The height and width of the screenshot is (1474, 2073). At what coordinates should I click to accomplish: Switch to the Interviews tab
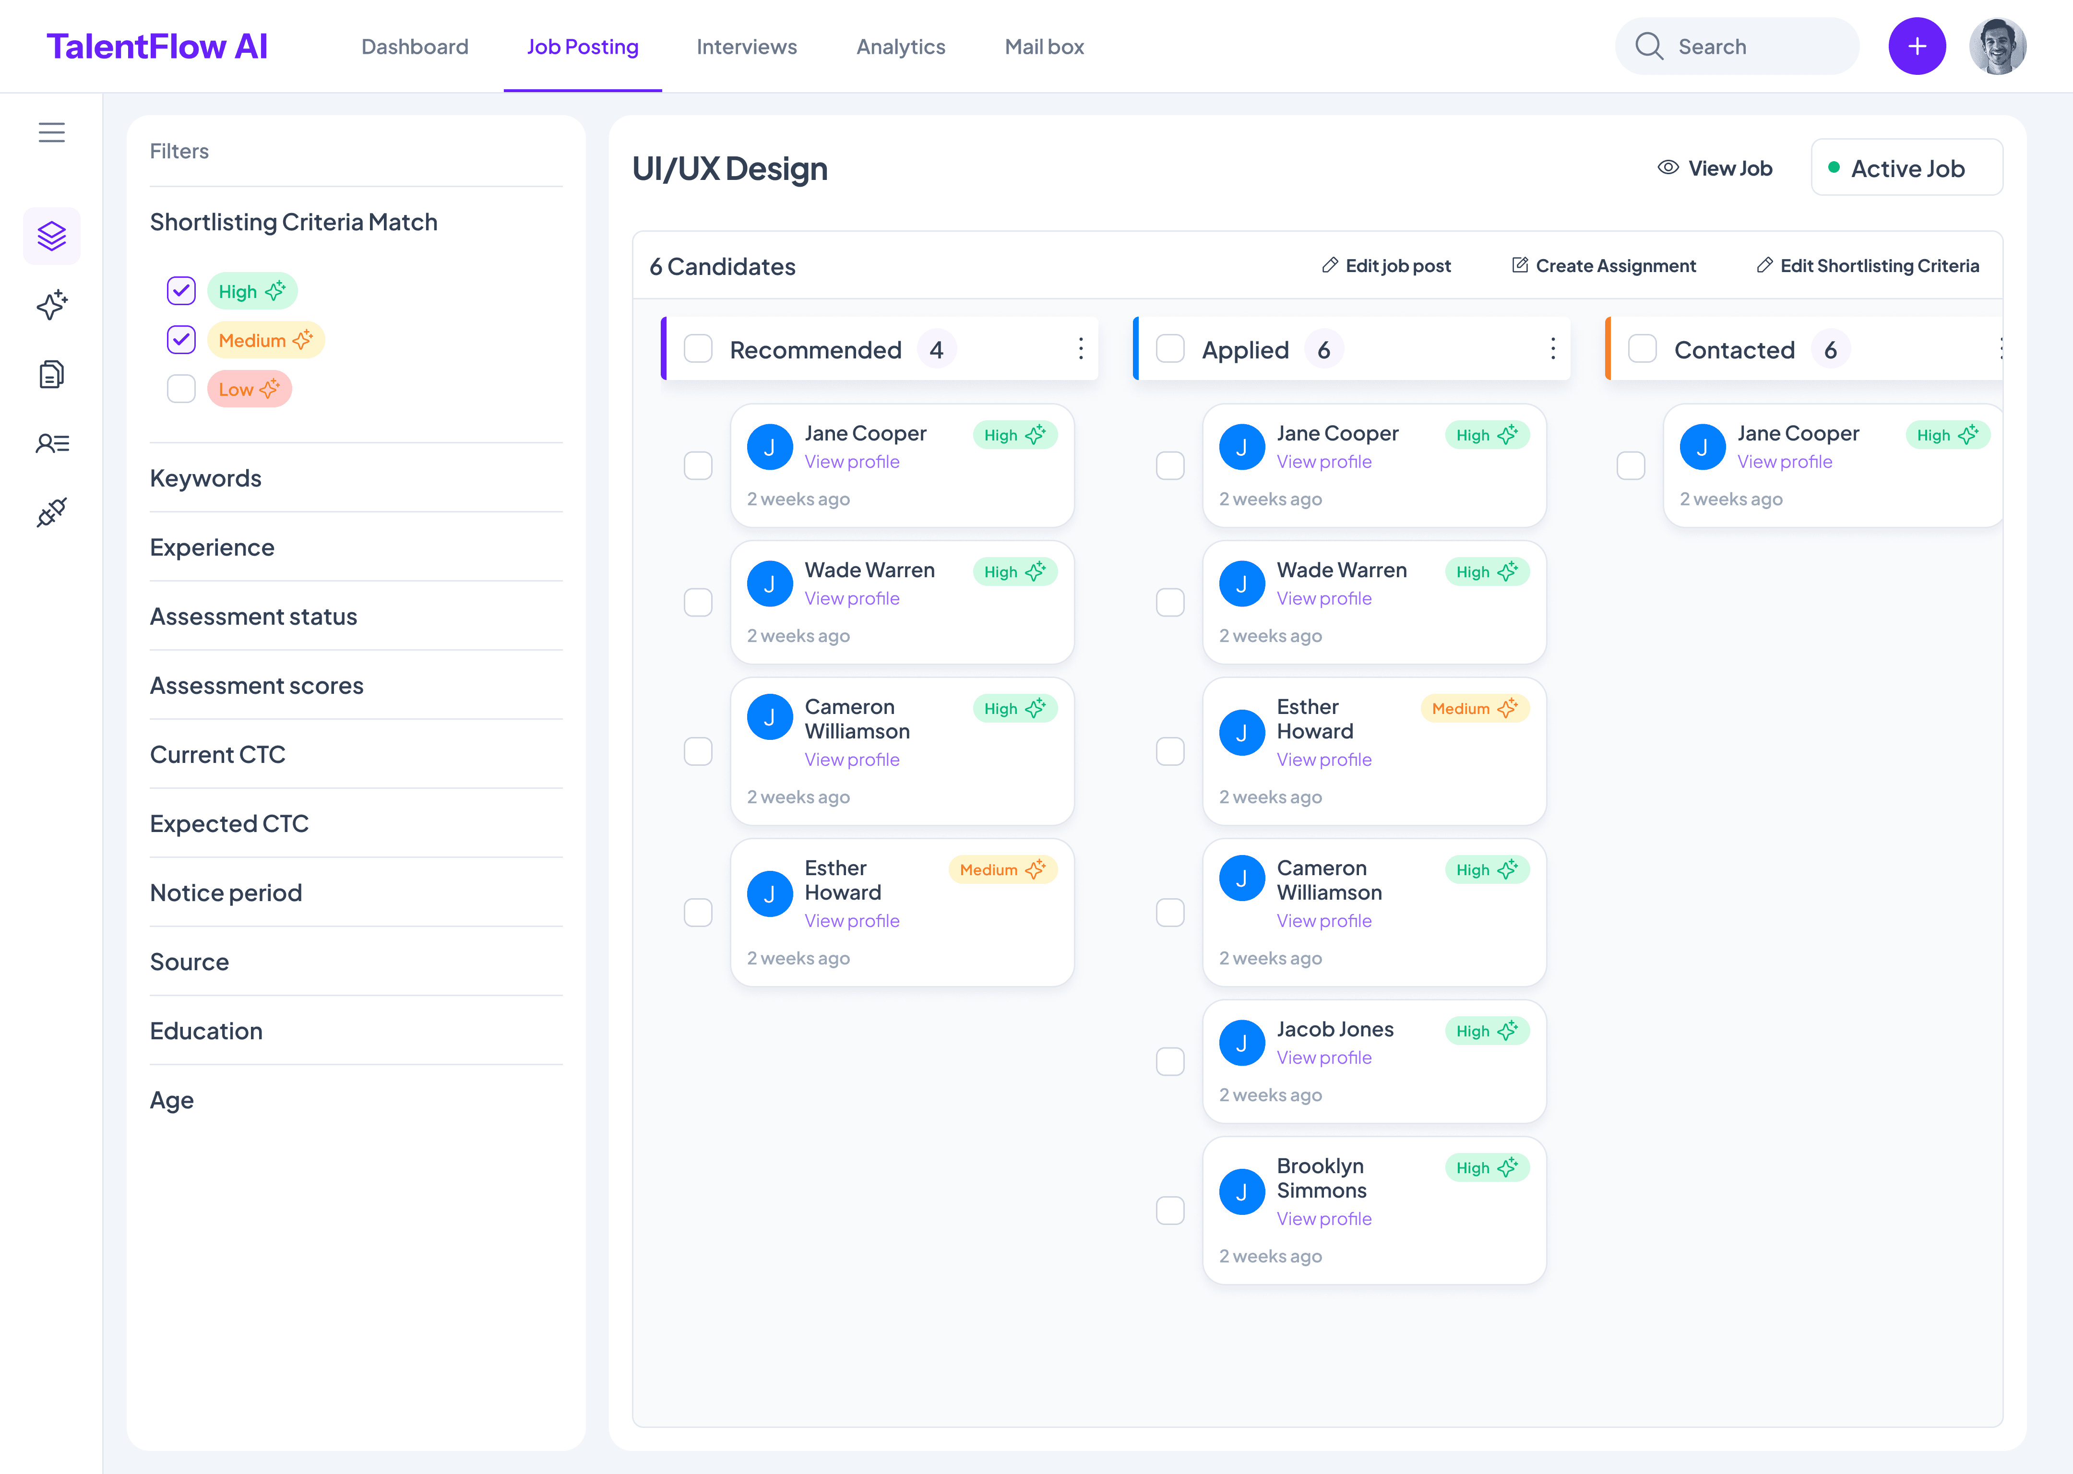pos(746,46)
